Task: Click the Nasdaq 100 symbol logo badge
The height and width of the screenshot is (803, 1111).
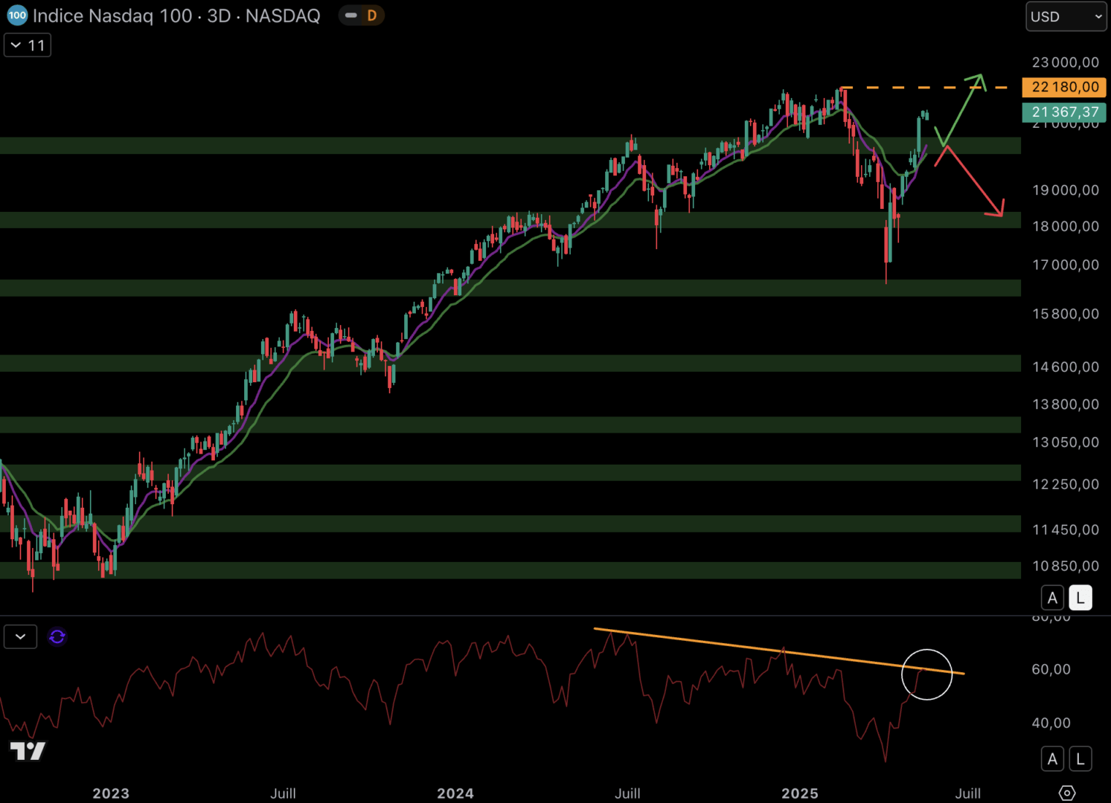Action: point(17,15)
